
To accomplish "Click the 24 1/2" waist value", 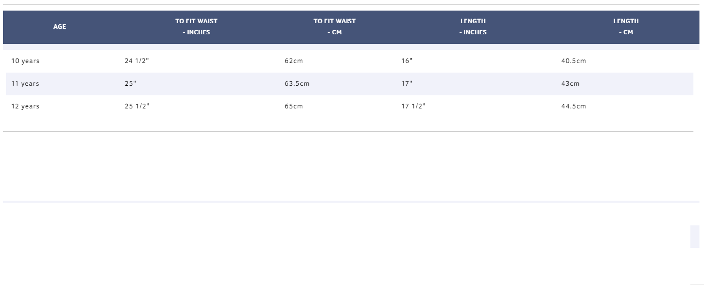I will pyautogui.click(x=137, y=61).
